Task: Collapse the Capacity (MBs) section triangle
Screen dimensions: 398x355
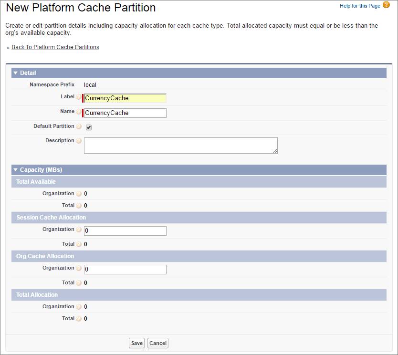Action: (15, 170)
